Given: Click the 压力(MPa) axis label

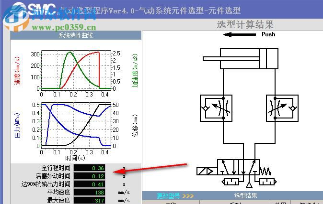Looking at the screenshot, I should pos(17,125).
